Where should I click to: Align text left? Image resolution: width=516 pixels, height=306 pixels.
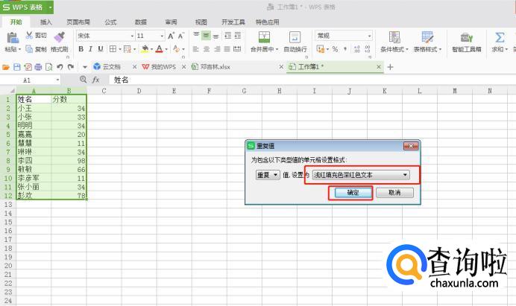tap(196, 49)
